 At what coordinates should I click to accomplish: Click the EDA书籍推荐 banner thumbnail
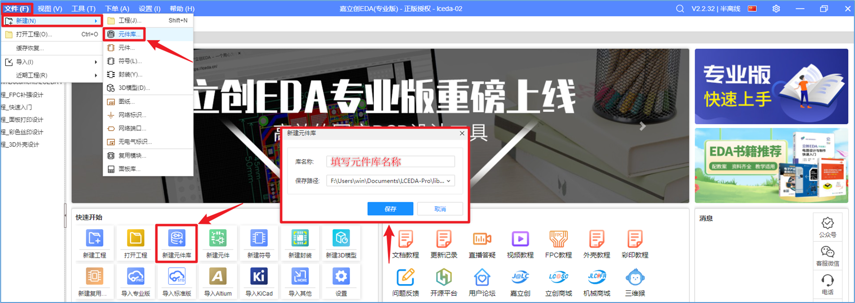[x=771, y=165]
